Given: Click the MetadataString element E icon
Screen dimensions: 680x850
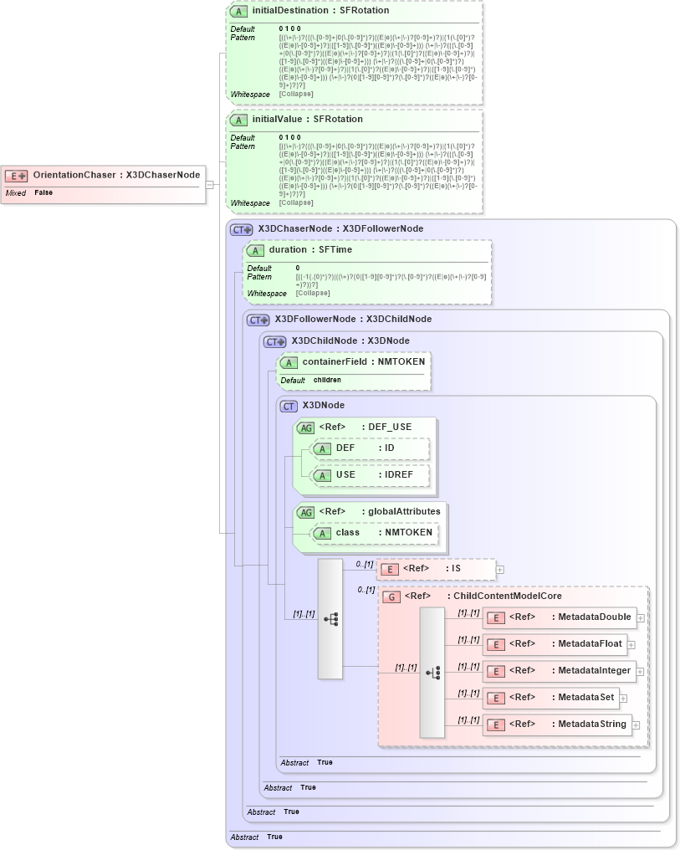Looking at the screenshot, I should (496, 725).
